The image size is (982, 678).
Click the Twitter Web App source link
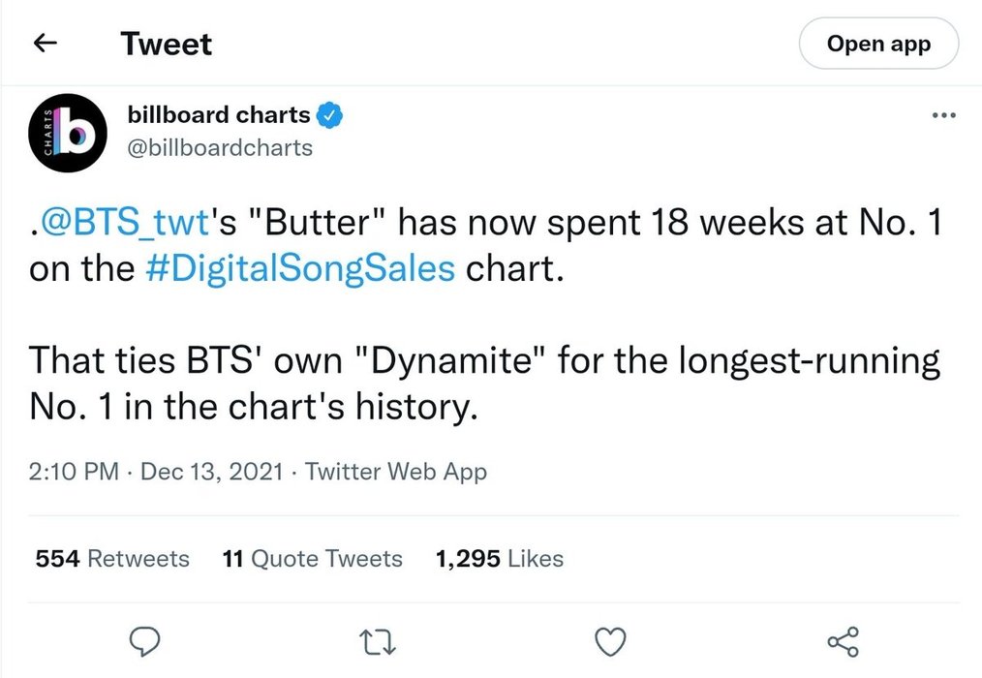(396, 472)
